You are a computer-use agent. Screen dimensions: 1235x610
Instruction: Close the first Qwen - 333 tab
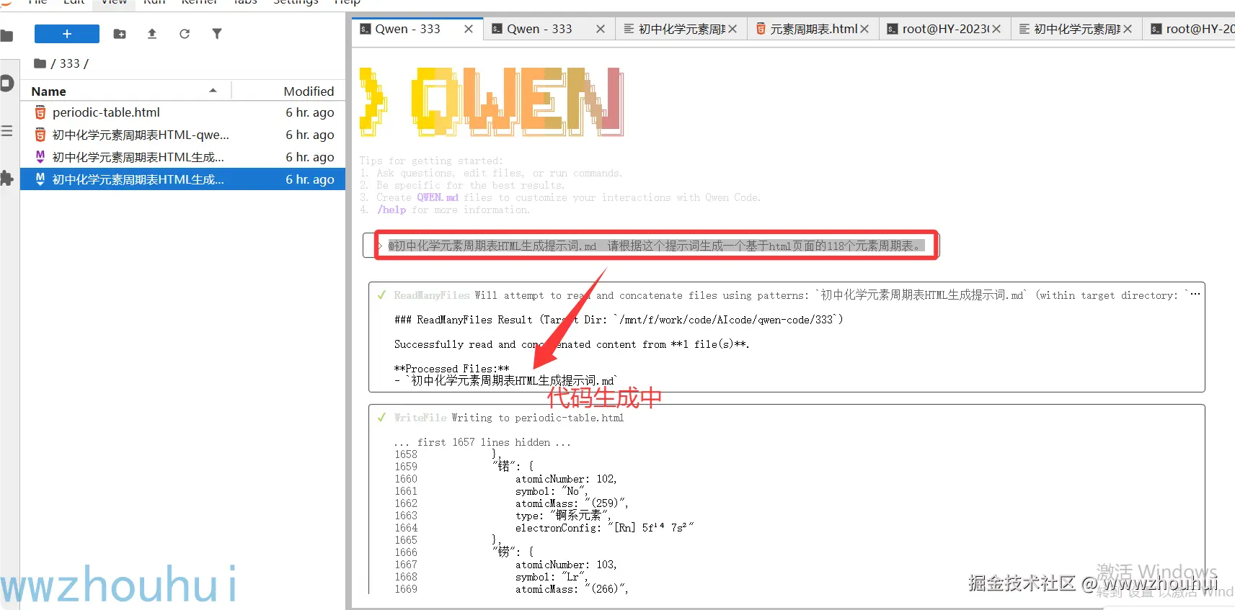[x=469, y=29]
